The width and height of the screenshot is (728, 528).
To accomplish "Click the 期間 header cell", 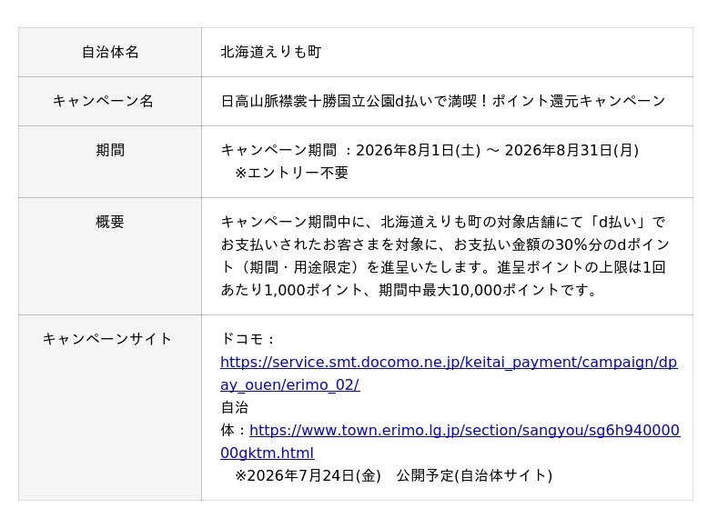I will 110,162.
